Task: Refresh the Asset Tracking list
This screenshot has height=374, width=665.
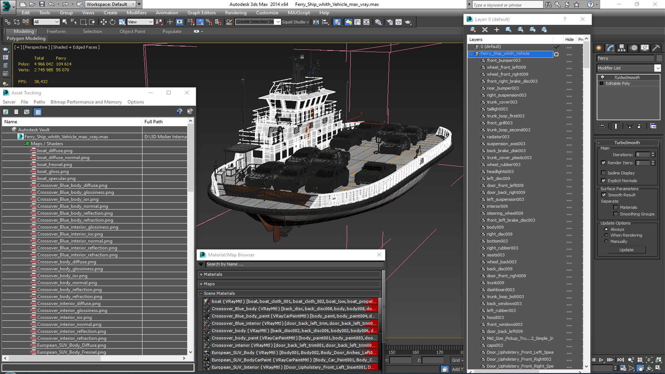Action: 6,112
